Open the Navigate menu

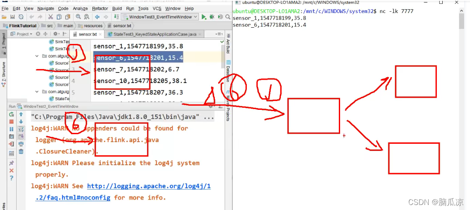pyautogui.click(x=45, y=8)
